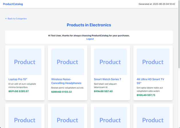This screenshot has height=128, width=180.
Task: Click the 'Sed totam sed aliquam' description
Action: [105, 86]
